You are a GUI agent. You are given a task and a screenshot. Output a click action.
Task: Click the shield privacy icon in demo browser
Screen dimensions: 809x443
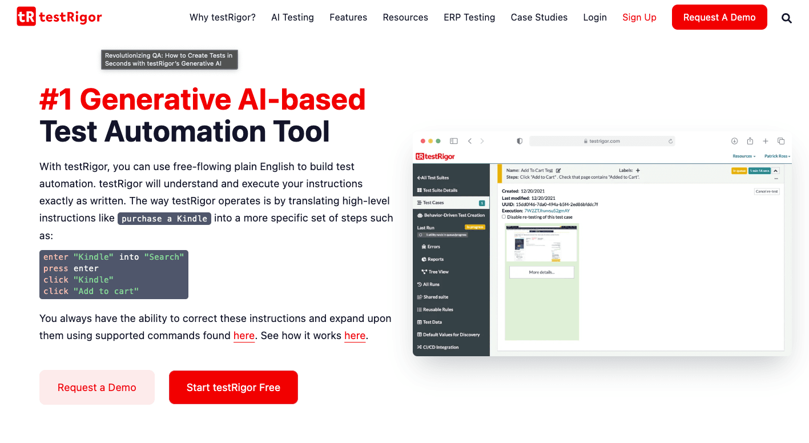tap(520, 141)
